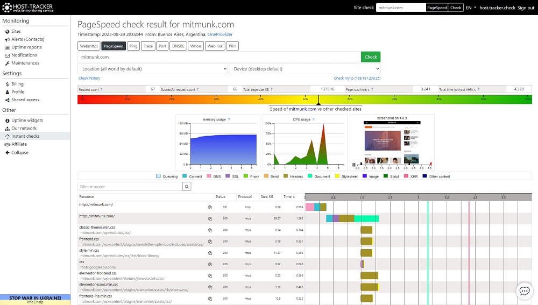Focus the main mitmunk.com URL field
Viewport: 538px width, 305px height.
220,57
